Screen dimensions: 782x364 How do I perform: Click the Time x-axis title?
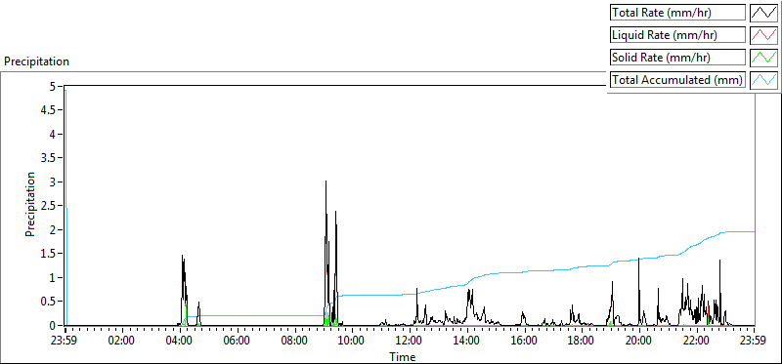(x=402, y=356)
